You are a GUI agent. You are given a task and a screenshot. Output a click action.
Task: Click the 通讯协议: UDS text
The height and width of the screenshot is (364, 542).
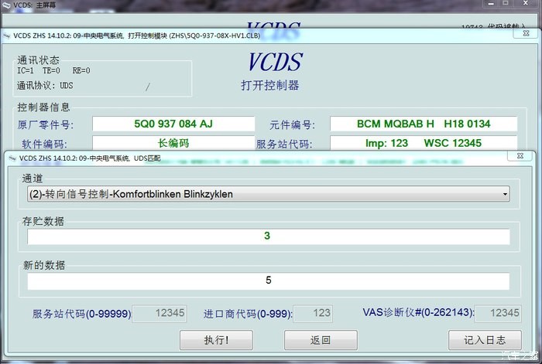pyautogui.click(x=45, y=86)
